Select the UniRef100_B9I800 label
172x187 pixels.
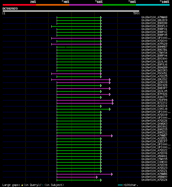[x=154, y=59]
